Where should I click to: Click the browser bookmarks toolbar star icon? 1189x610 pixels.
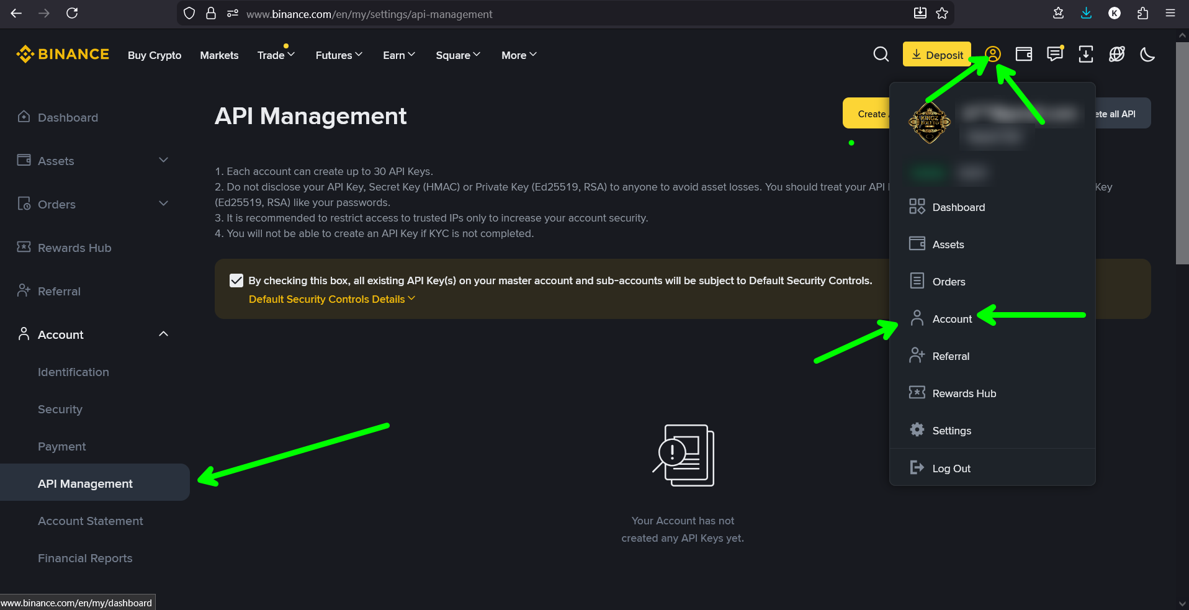(x=1059, y=13)
